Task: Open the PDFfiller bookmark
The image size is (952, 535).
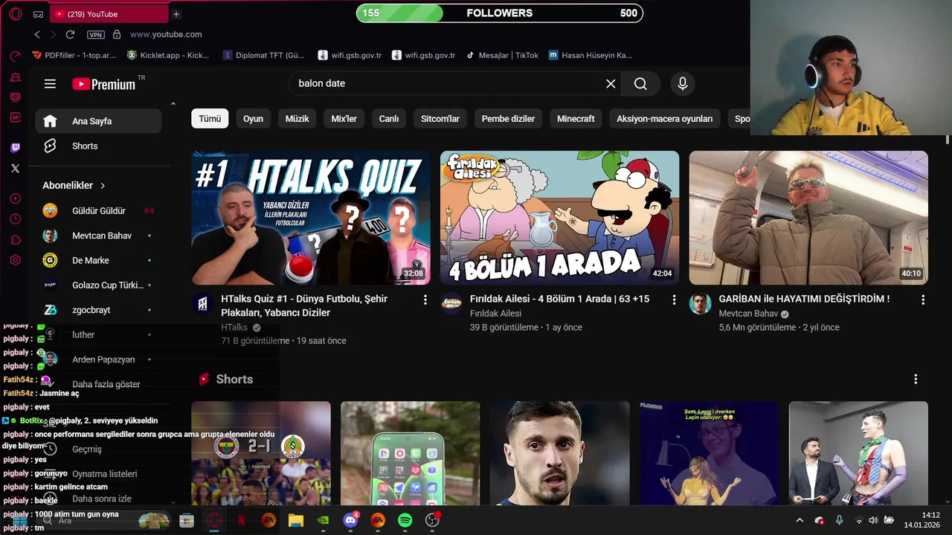Action: (74, 55)
